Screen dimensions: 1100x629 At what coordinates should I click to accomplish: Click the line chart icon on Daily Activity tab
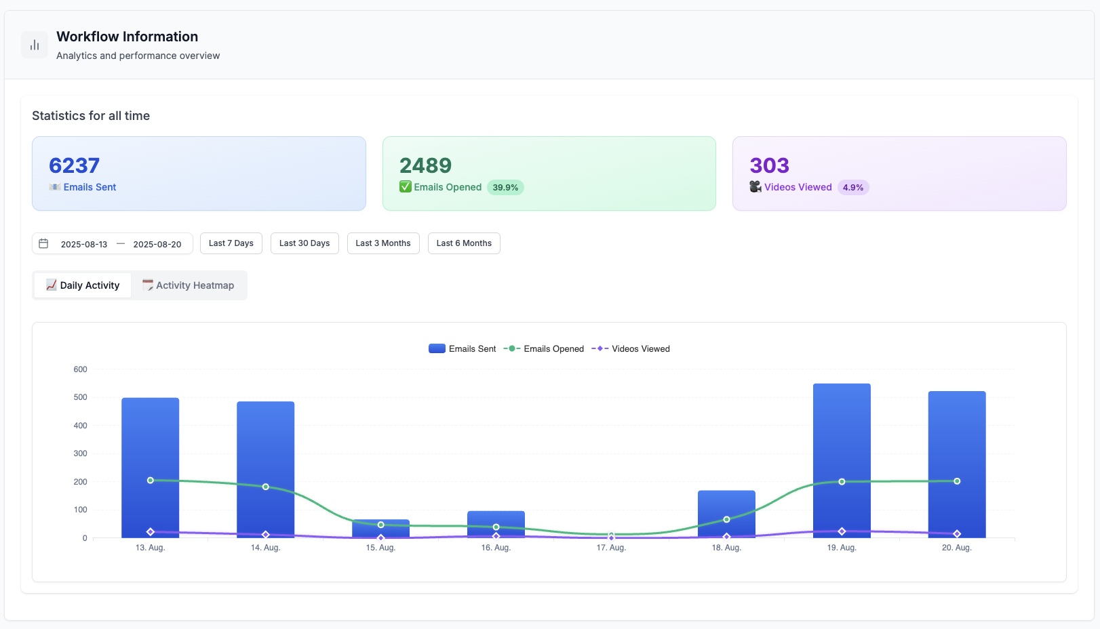[x=52, y=285]
